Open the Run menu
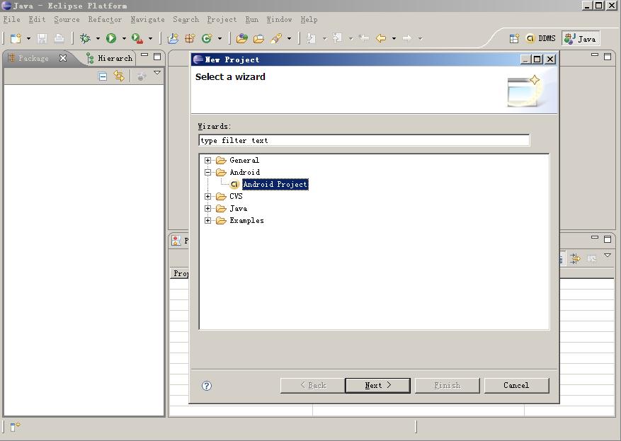Screen dimensions: 621x441 pyautogui.click(x=251, y=19)
